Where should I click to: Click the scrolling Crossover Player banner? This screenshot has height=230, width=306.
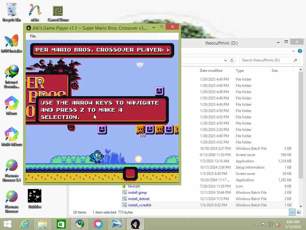click(x=102, y=50)
